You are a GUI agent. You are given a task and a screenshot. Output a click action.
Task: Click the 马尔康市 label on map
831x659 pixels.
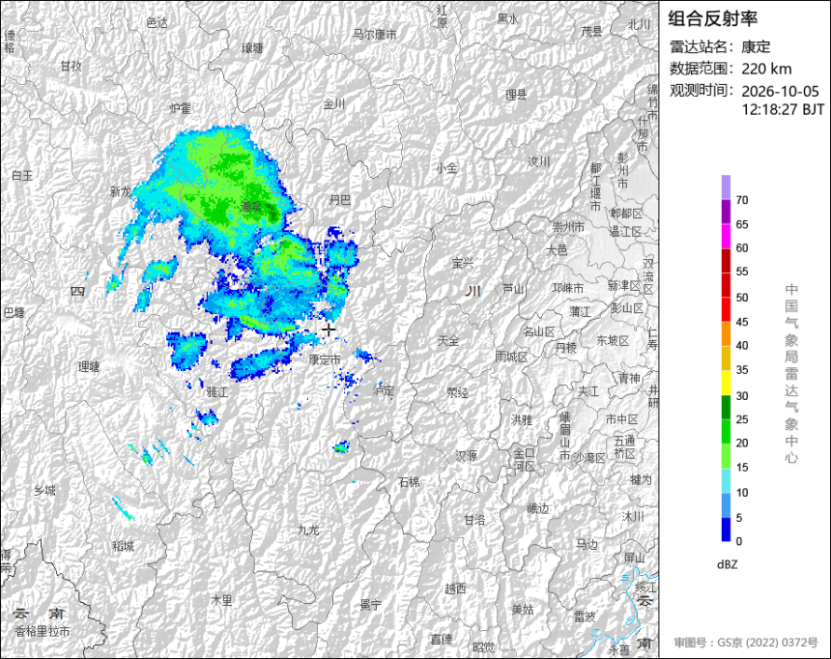point(375,35)
